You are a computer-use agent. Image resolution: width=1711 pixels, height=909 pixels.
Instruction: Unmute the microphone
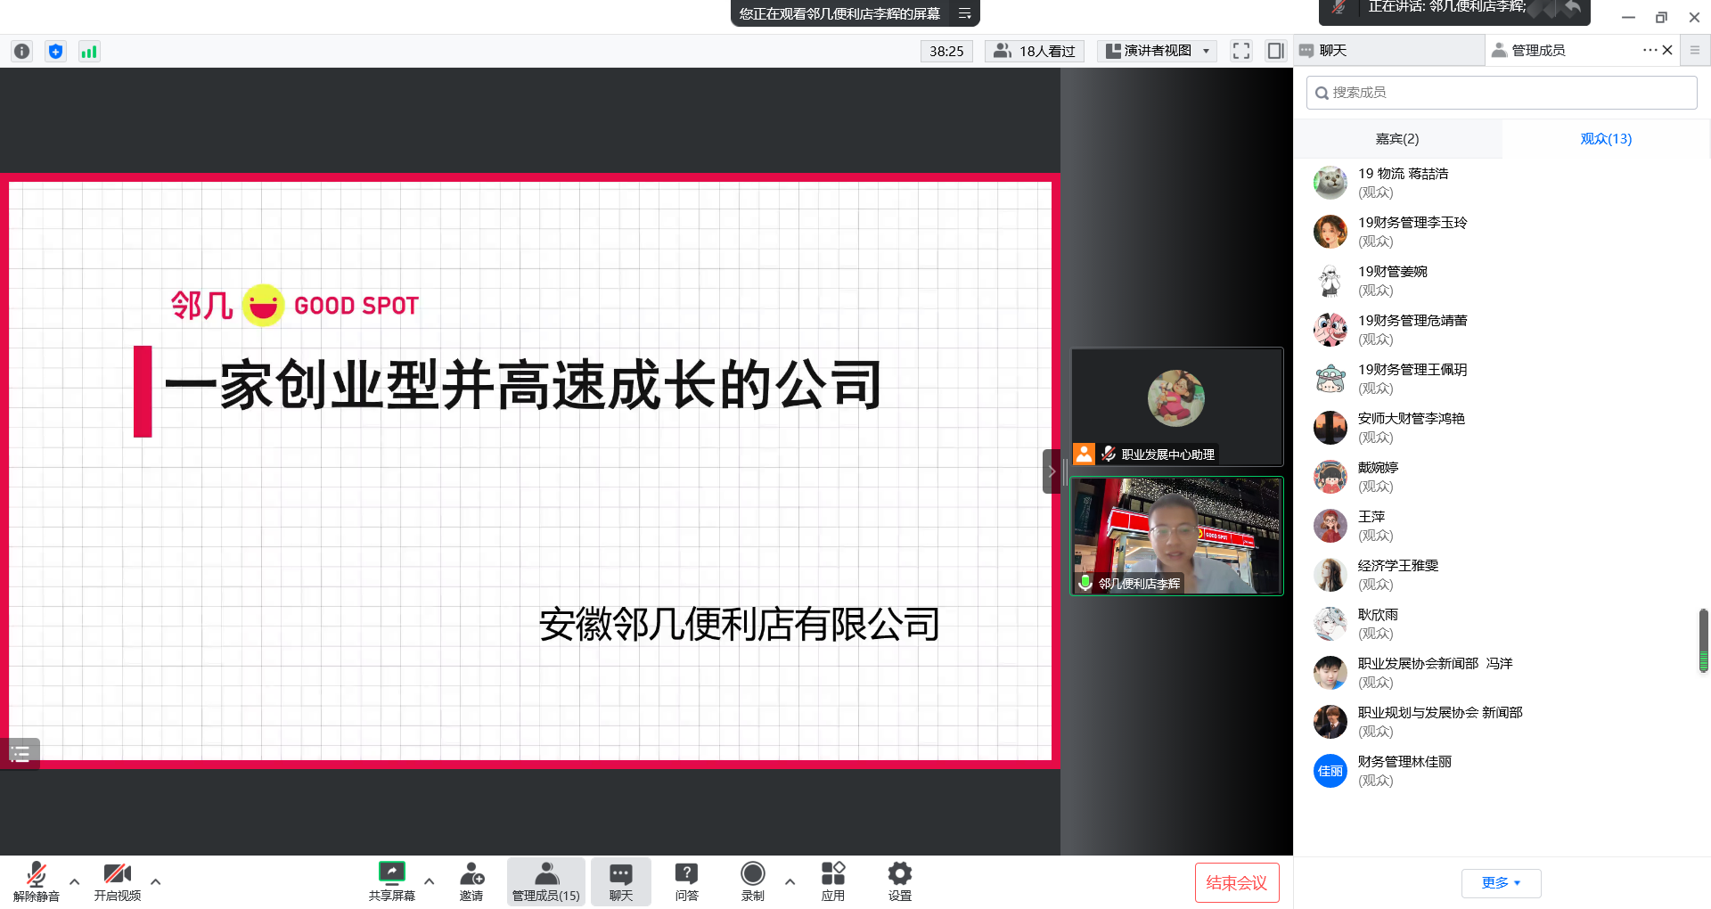36,880
